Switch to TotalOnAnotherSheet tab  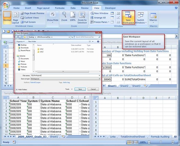point(133,137)
